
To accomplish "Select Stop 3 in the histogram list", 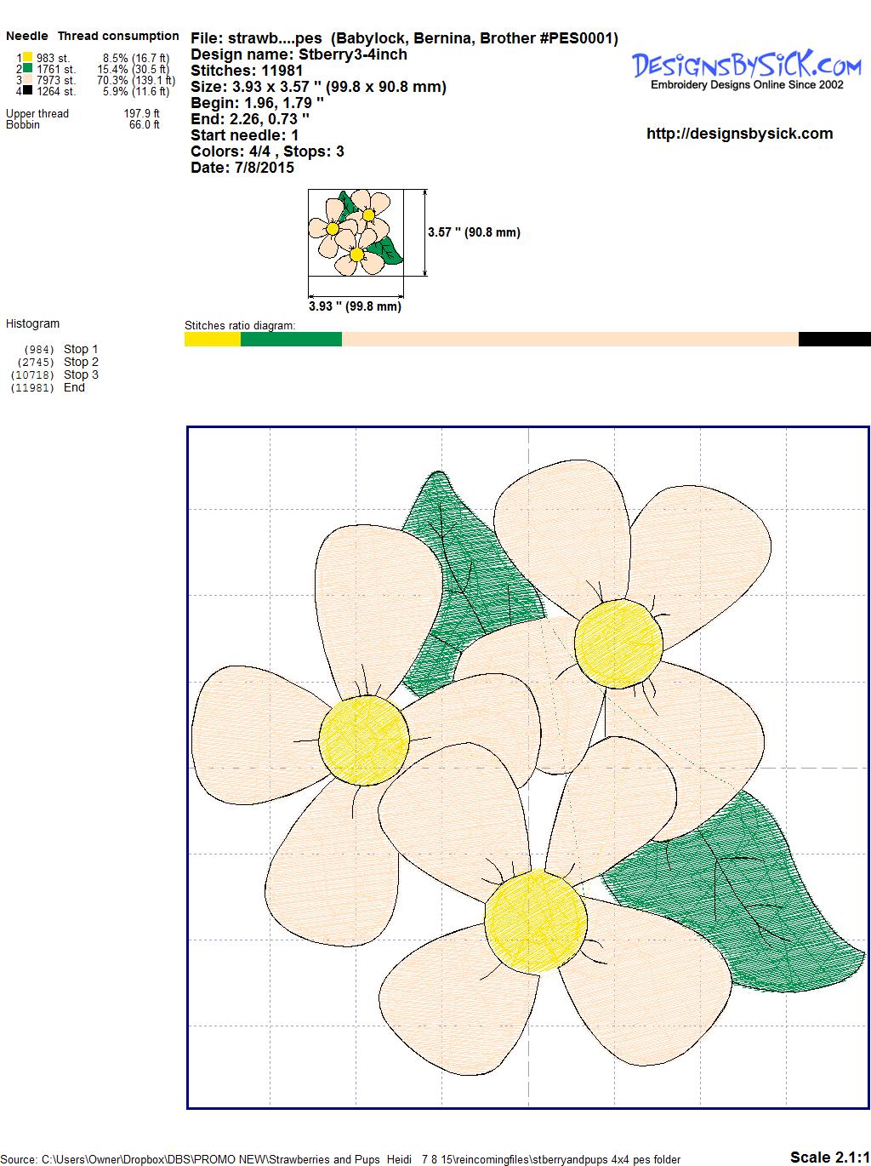I will coord(81,374).
